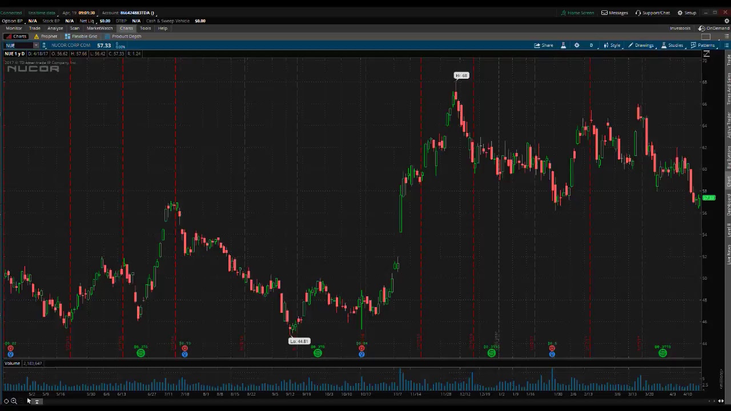Click the Connected status indicator

point(11,13)
